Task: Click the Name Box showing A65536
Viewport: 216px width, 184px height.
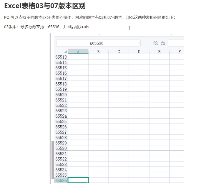Action: click(x=97, y=43)
